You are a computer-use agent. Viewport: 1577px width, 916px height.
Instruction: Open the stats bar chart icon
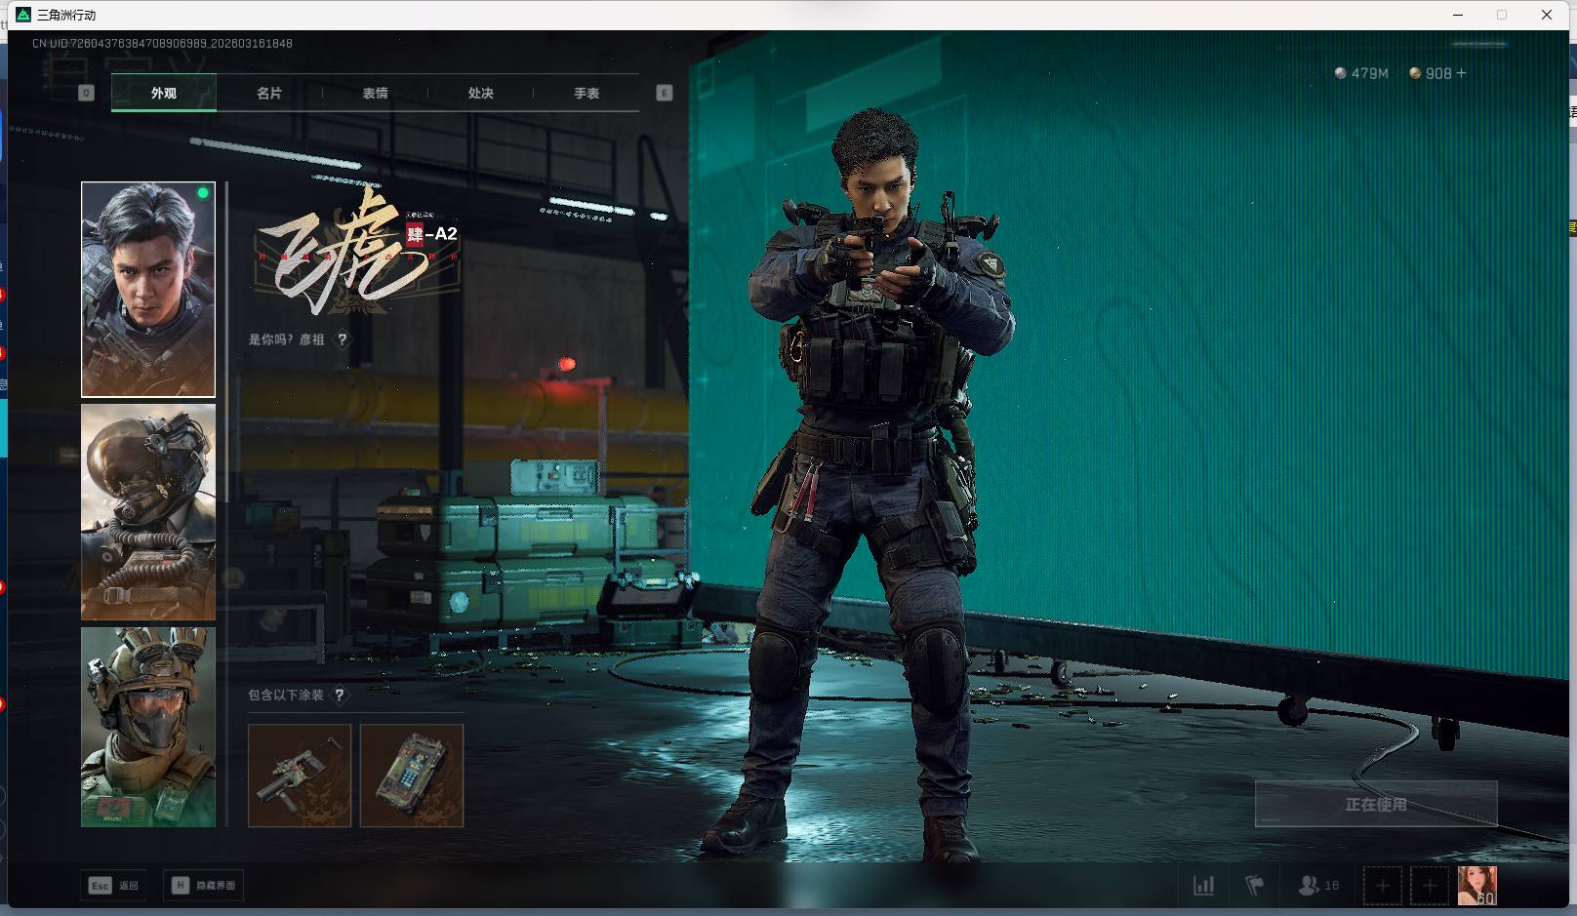click(x=1203, y=886)
